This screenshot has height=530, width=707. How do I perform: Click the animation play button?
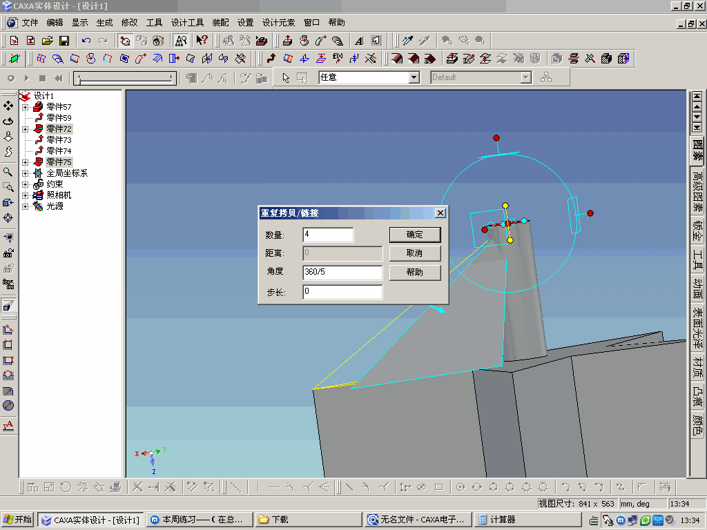click(27, 79)
